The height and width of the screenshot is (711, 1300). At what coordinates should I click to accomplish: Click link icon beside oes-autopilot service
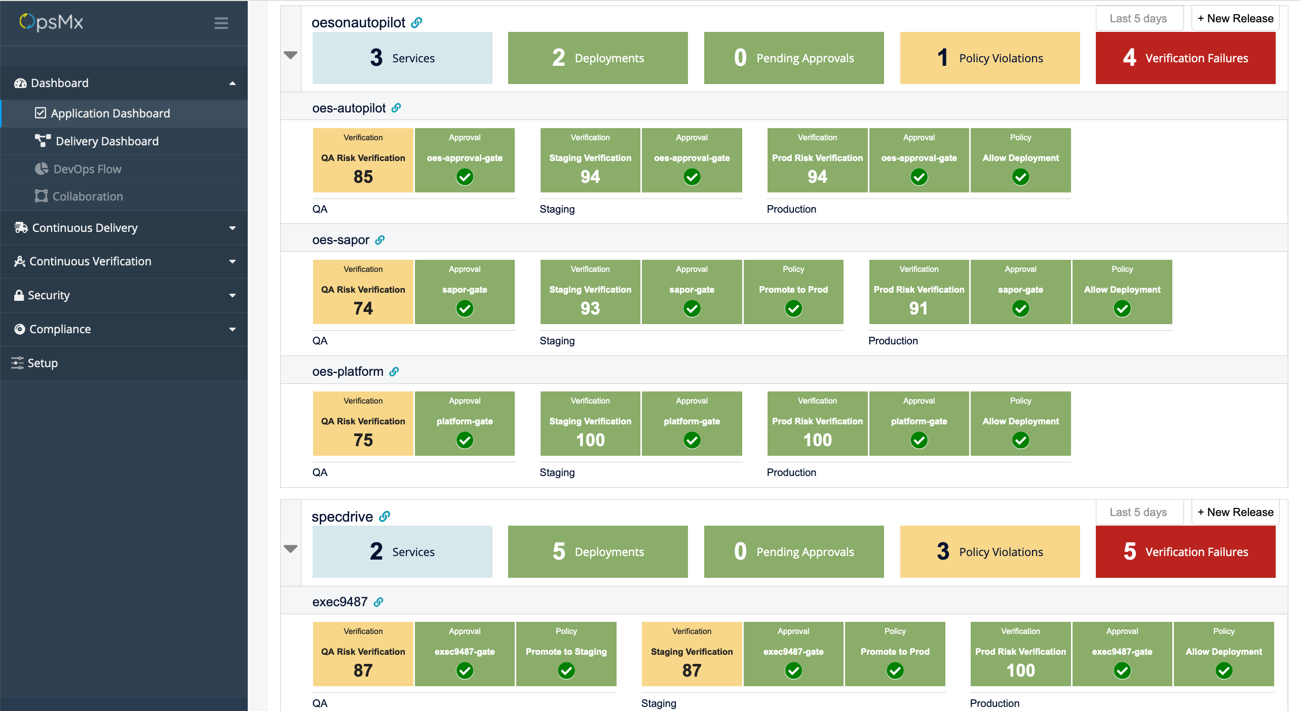coord(396,108)
